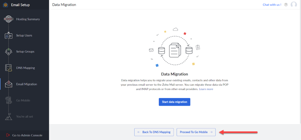Click Proceed To Go Mobile button

click(x=196, y=132)
